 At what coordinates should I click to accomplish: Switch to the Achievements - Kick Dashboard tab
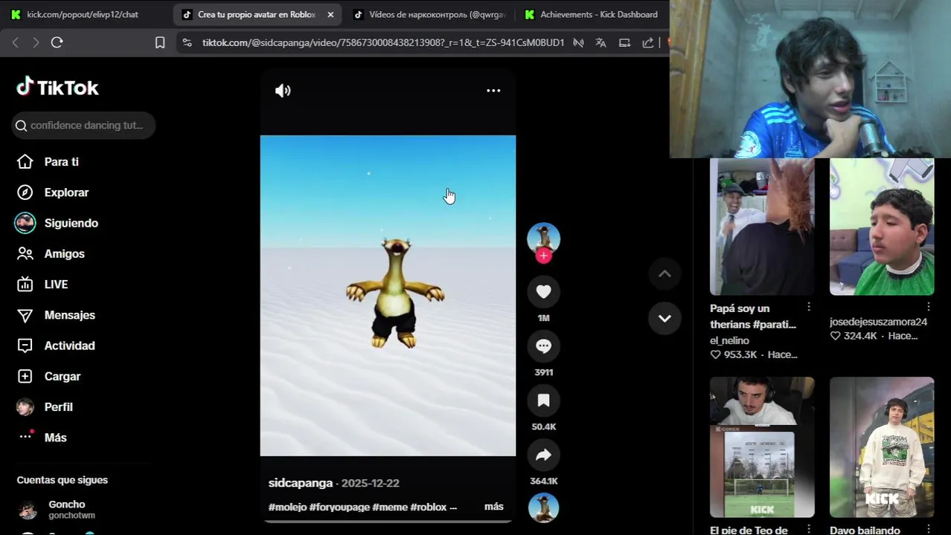pyautogui.click(x=592, y=14)
